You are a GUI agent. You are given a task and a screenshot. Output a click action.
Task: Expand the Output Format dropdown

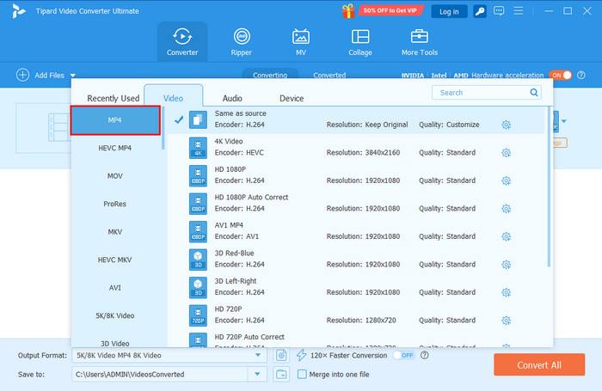258,355
